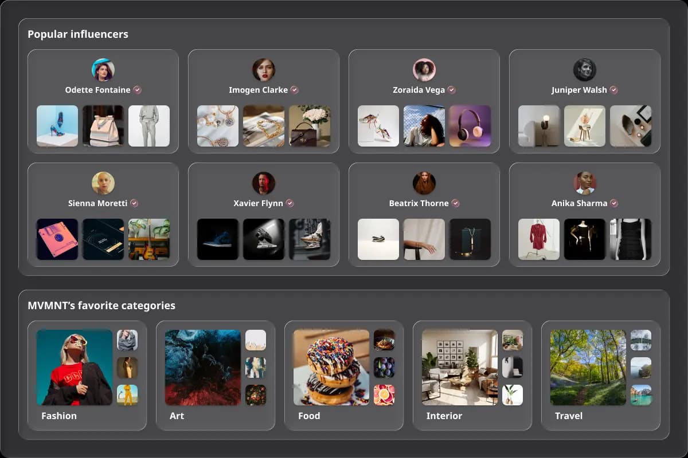Image resolution: width=688 pixels, height=458 pixels.
Task: Click Juniper Walsh's black-and-white avatar
Action: click(x=585, y=70)
